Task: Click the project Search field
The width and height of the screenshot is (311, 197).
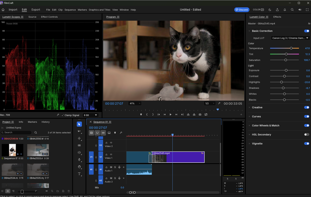Action: [x=16, y=132]
